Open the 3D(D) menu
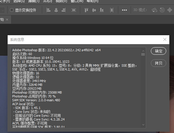Screen dimensions: 174x133 [x=47, y=1]
